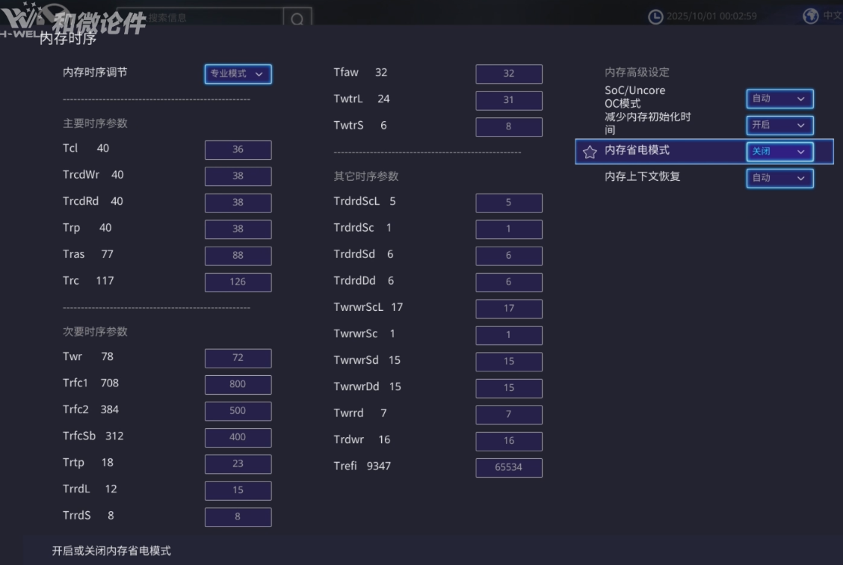Screen dimensions: 843x565
Task: Click the 减少内存初始化时间 label
Action: click(x=648, y=123)
